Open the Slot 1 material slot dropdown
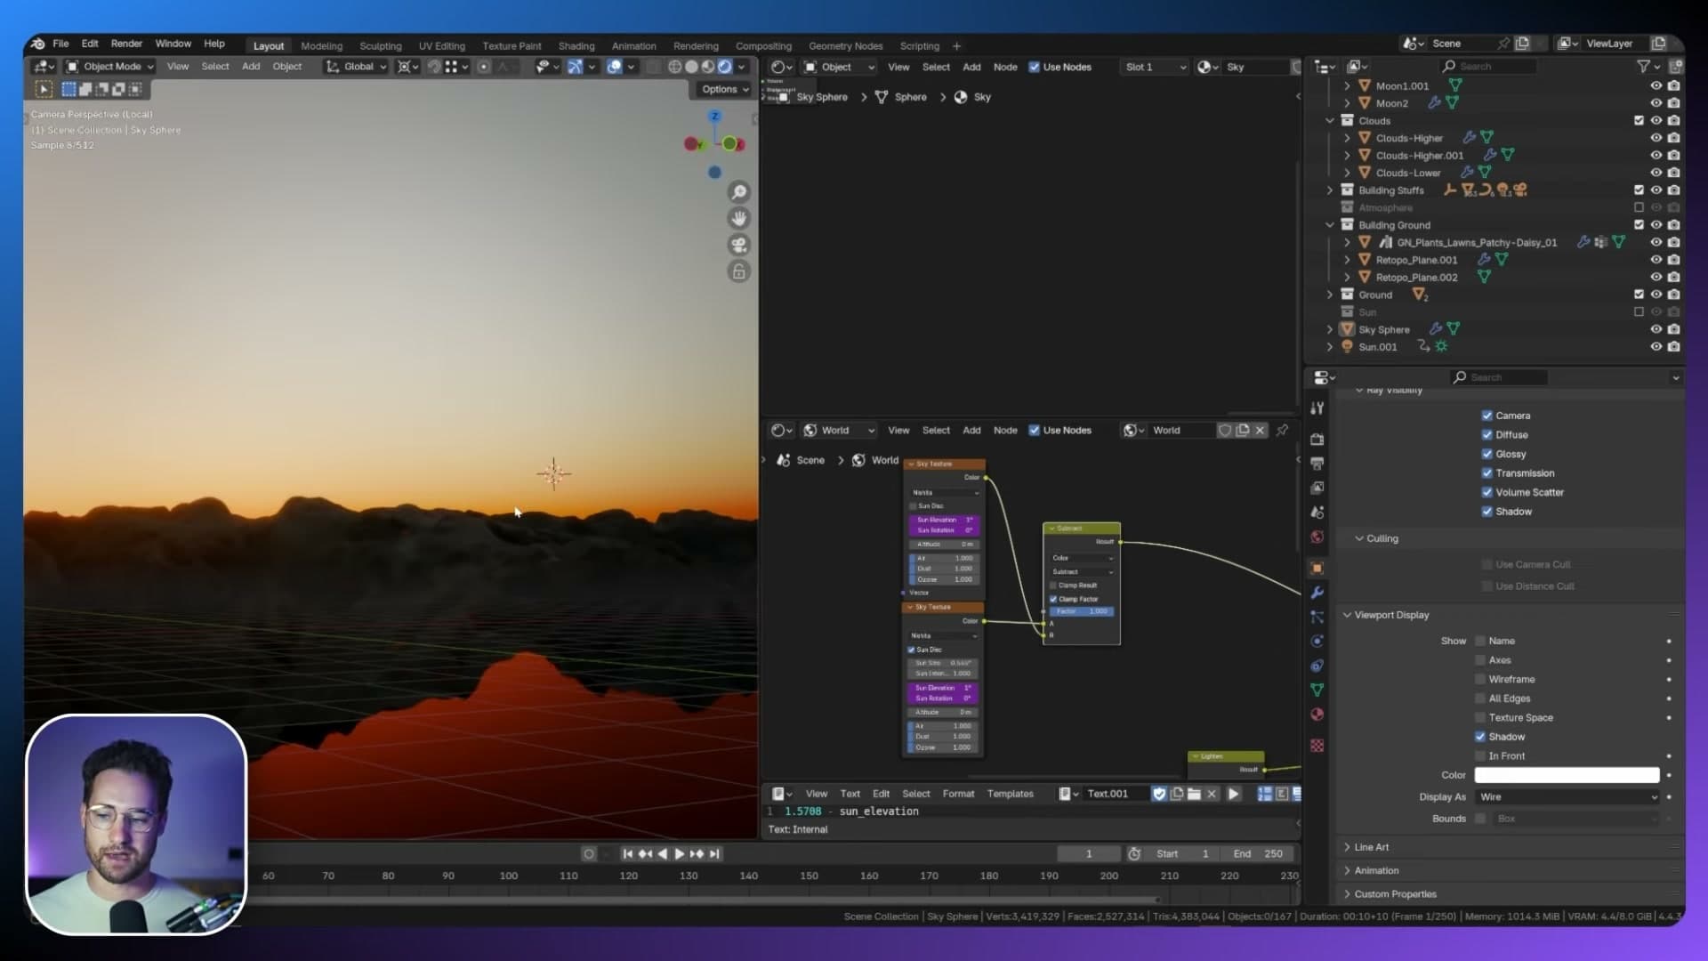The image size is (1708, 961). pos(1155,67)
